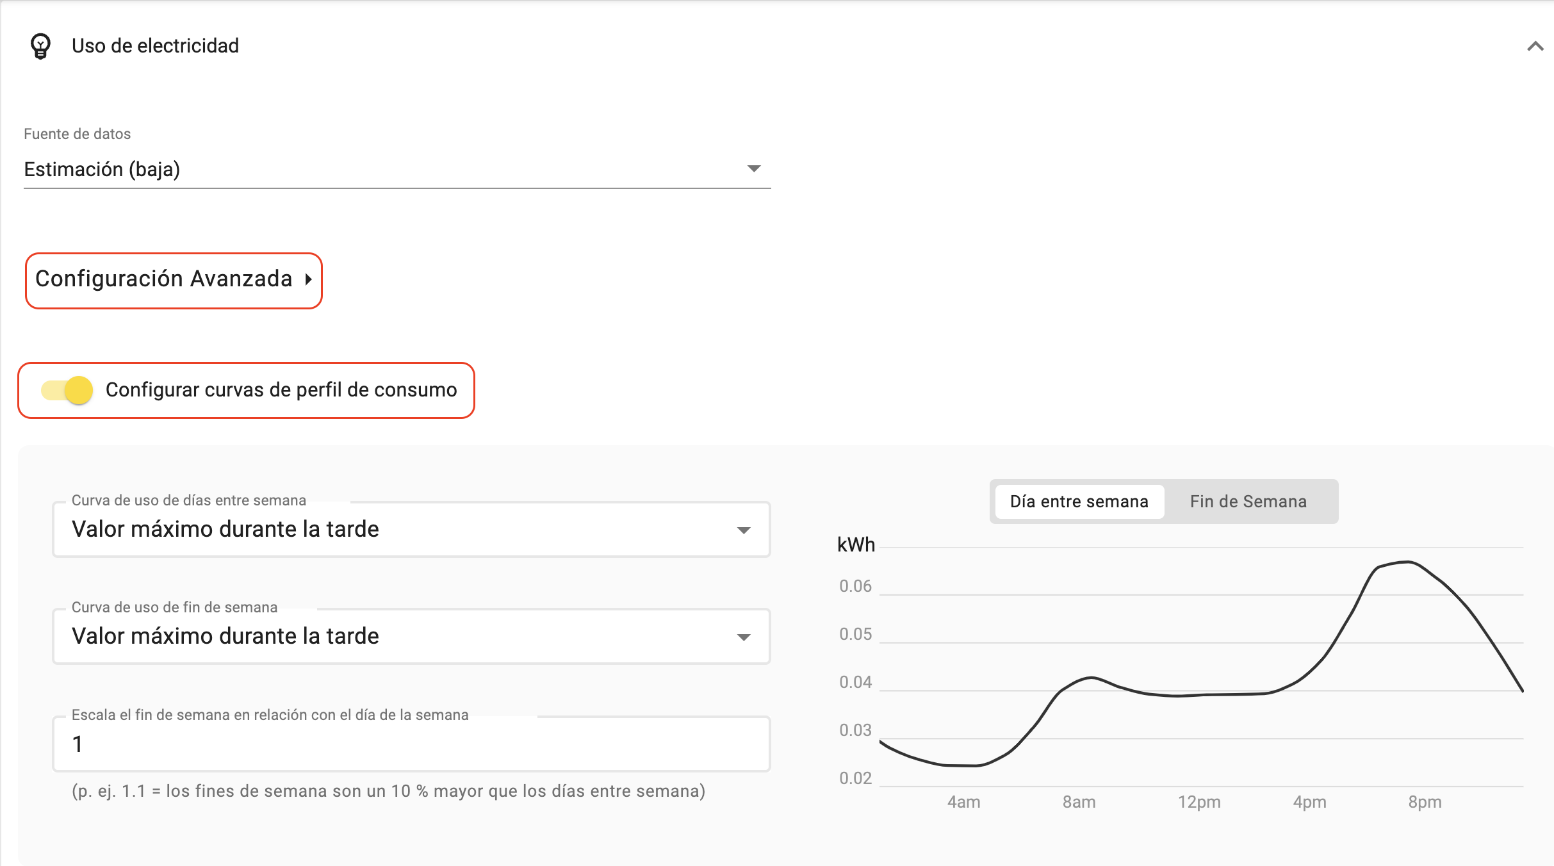
Task: Click the 0.02 value on chart axis
Action: 856,778
